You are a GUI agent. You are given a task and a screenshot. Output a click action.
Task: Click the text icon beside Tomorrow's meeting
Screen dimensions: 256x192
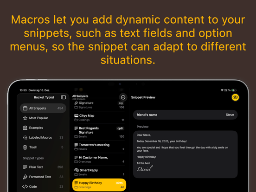76,145
